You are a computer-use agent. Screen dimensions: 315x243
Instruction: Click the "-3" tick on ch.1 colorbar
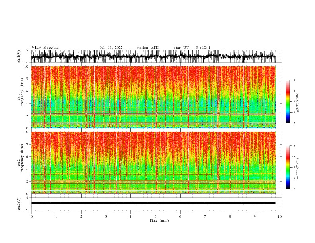click(x=294, y=80)
